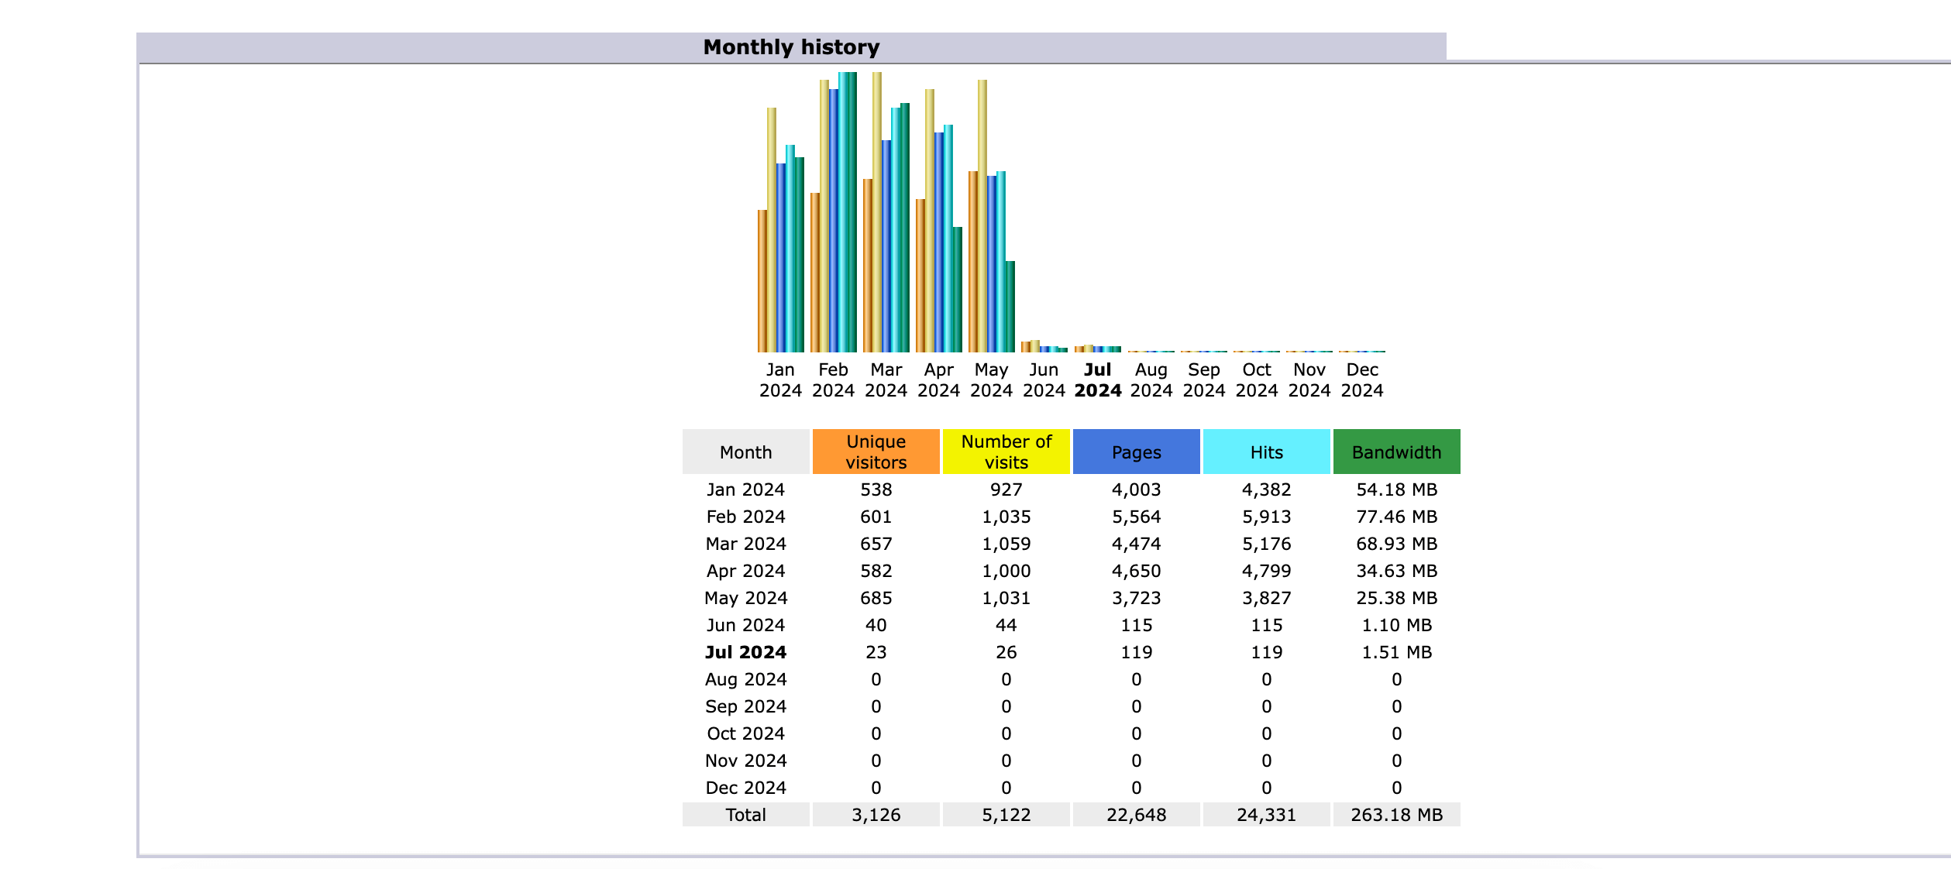1951x869 pixels.
Task: Click the Aug 2024 chart label
Action: click(1151, 380)
